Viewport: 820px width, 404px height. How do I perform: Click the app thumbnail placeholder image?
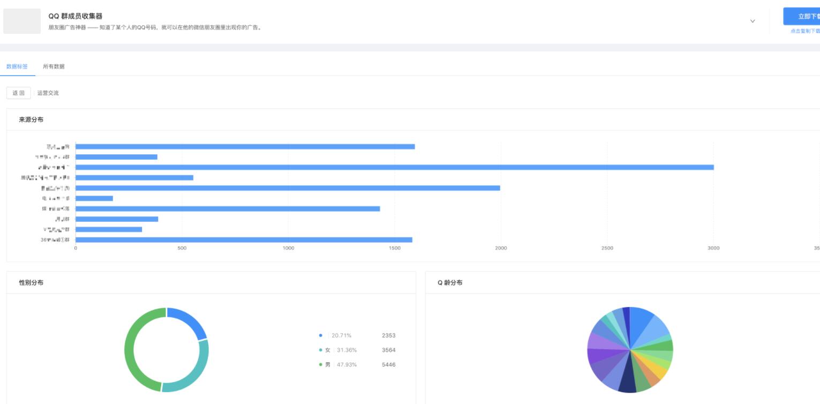point(22,21)
